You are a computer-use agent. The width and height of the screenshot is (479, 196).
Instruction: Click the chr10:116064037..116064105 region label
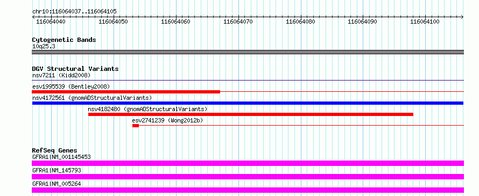(x=74, y=12)
